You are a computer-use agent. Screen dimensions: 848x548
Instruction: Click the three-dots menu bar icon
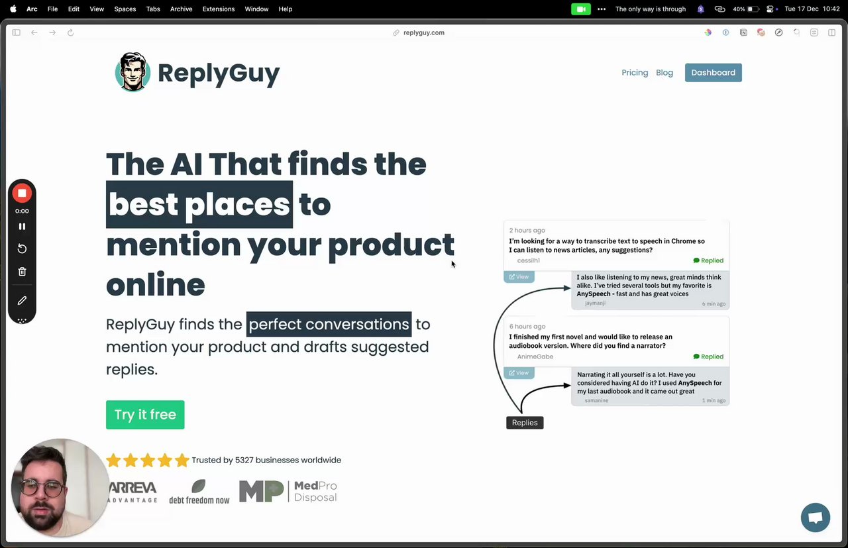[x=602, y=9]
